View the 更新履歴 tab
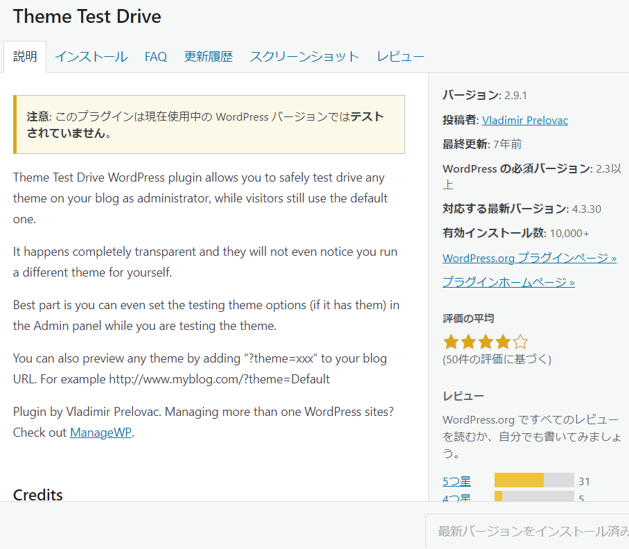629x549 pixels. (209, 57)
